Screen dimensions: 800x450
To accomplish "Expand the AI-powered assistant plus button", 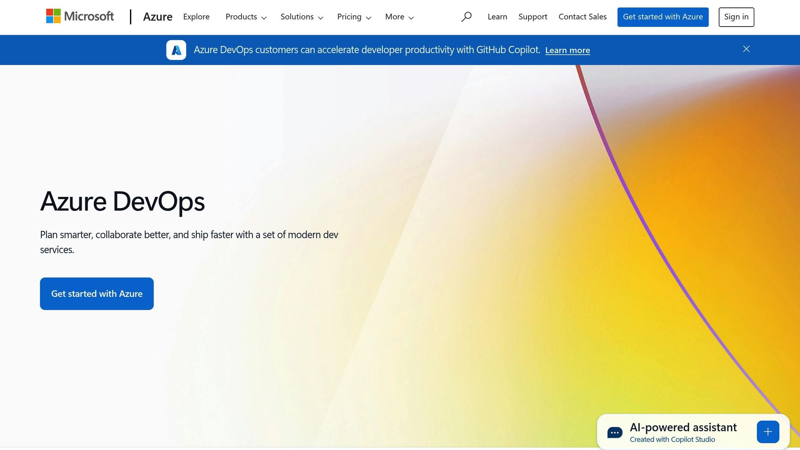I will click(x=768, y=432).
